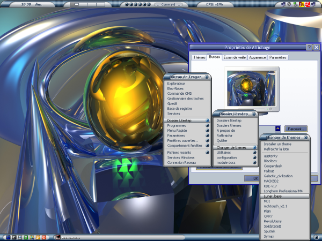322x241 pixels.
Task: Click the wallpaper preview monitor thumbnail
Action: pos(251,89)
